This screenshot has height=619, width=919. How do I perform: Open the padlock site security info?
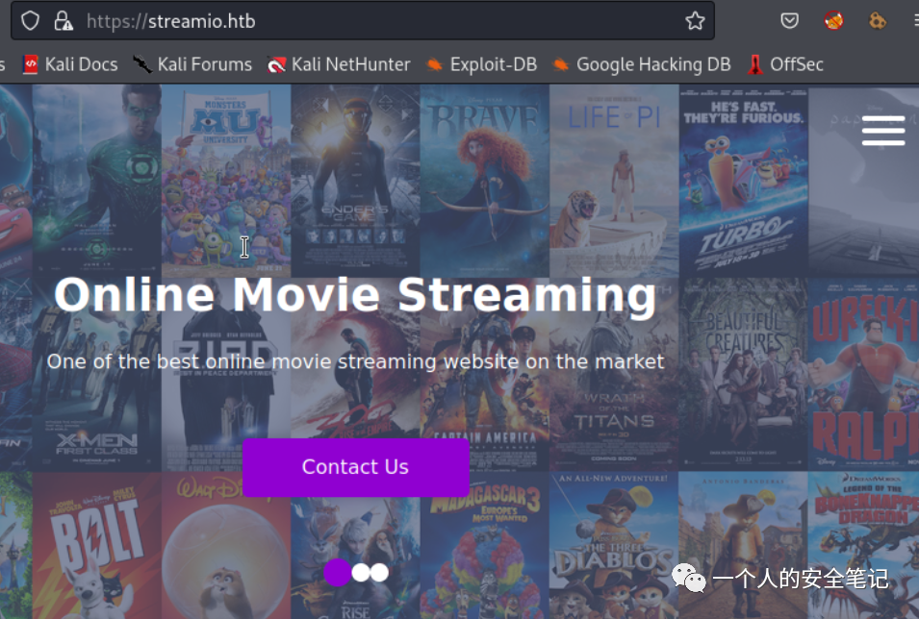click(64, 21)
